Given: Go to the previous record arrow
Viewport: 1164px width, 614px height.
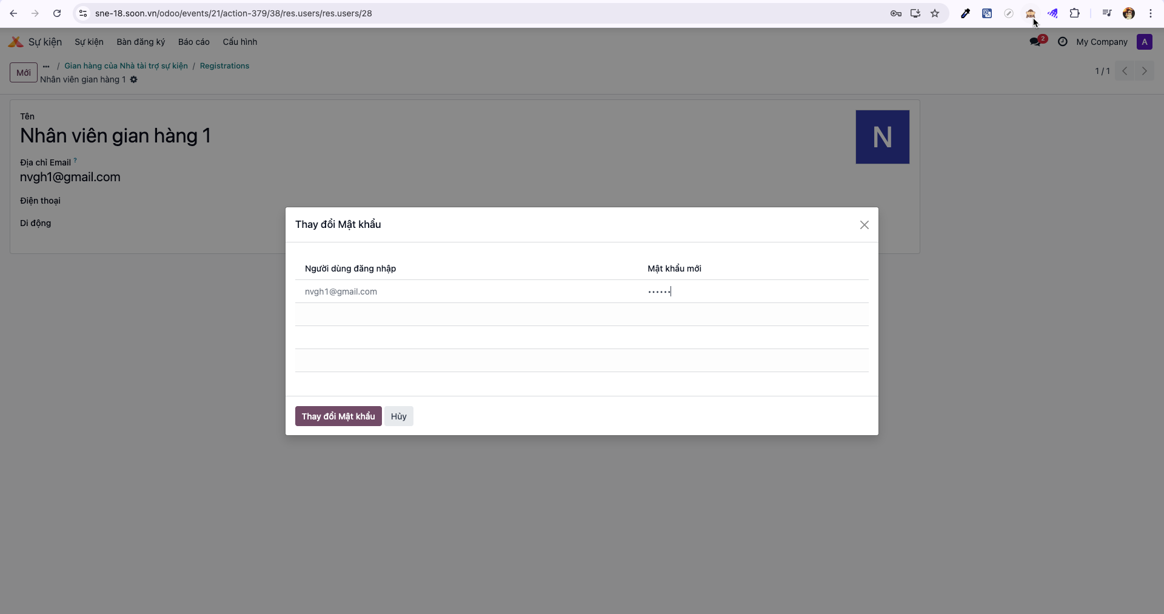Looking at the screenshot, I should [x=1125, y=71].
